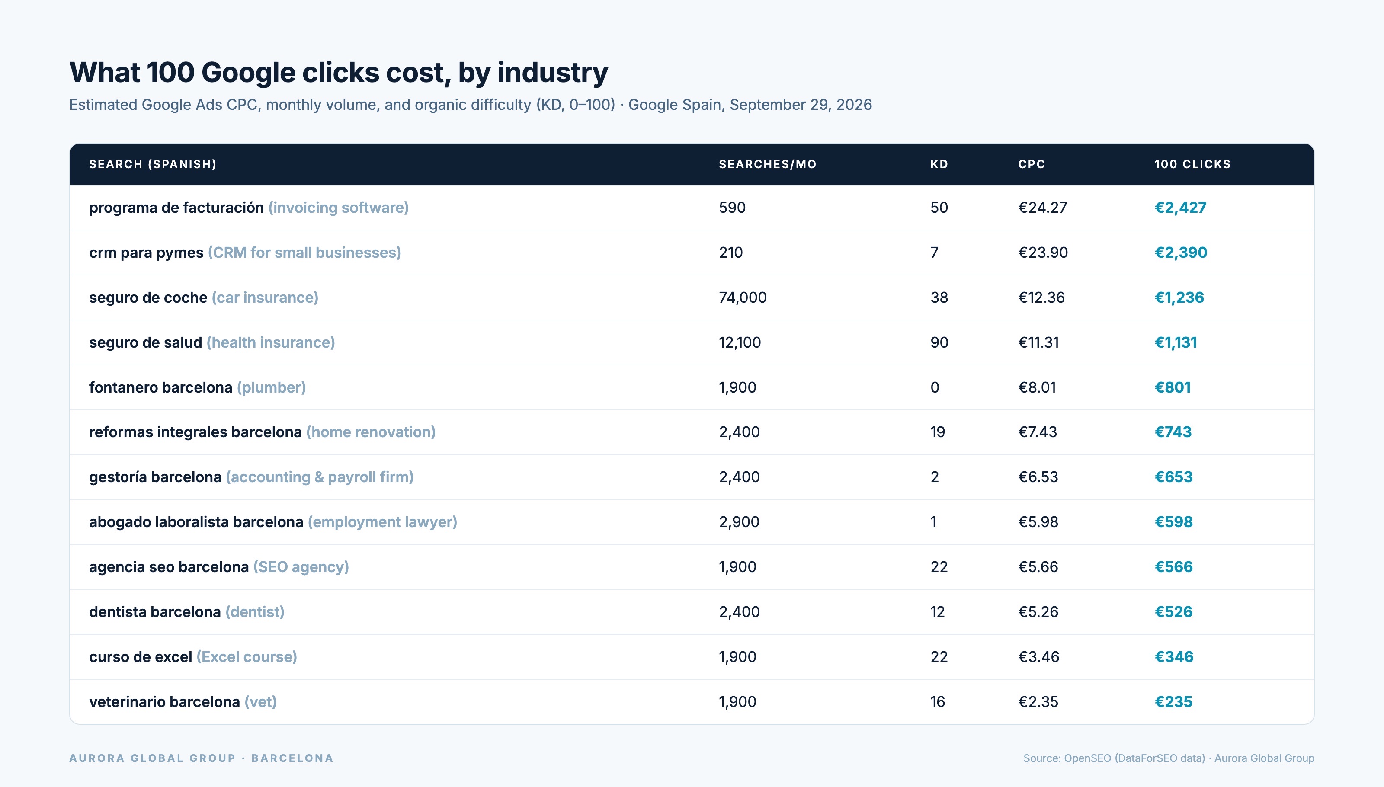Click the subtitle about estimated Google Ads CPC
This screenshot has width=1384, height=787.
tap(471, 105)
